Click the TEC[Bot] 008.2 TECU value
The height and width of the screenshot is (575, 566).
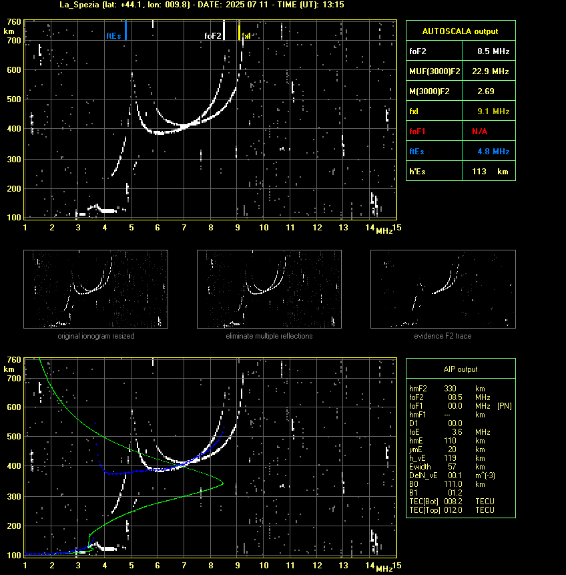tap(453, 502)
